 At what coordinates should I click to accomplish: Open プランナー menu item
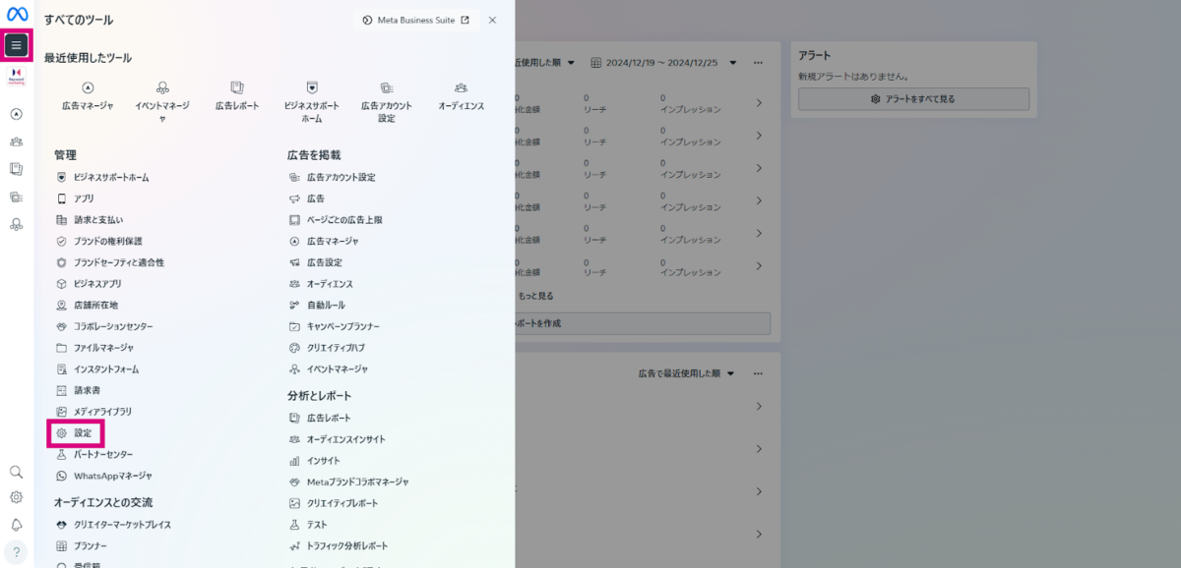pos(83,546)
